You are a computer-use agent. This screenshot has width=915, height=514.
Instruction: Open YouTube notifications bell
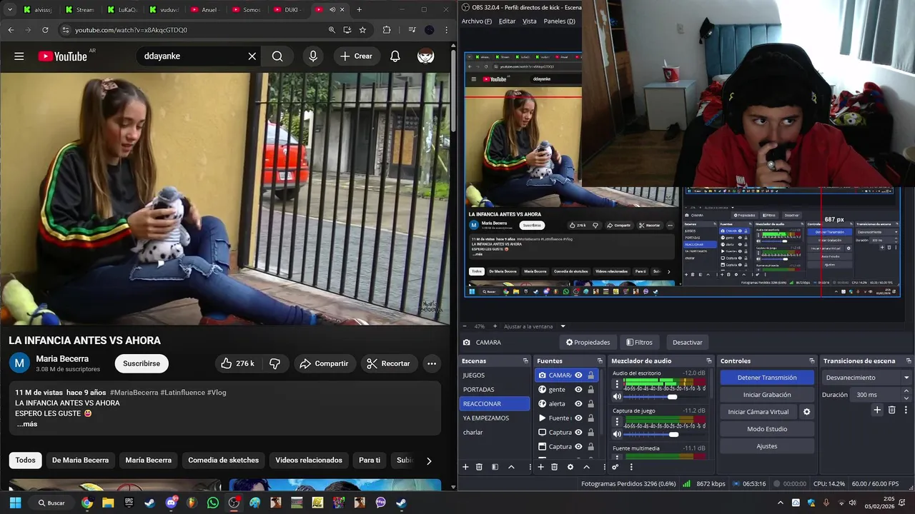click(x=395, y=56)
